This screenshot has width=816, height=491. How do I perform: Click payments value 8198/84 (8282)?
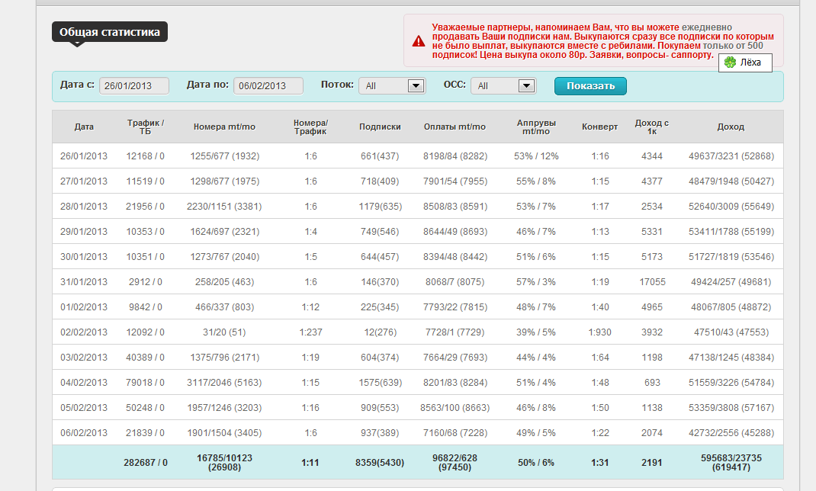(x=455, y=156)
